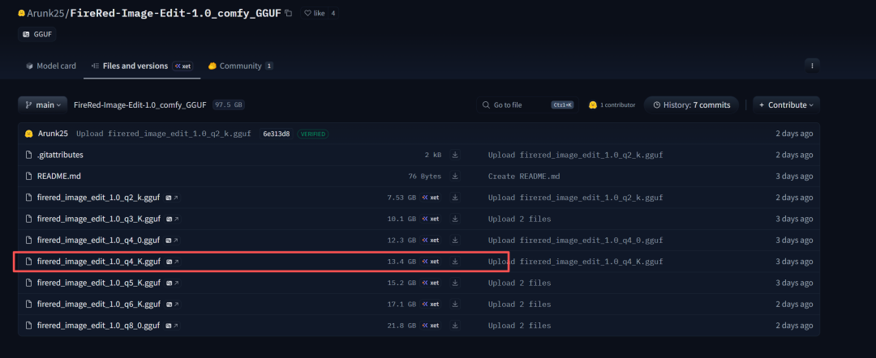The height and width of the screenshot is (358, 876).
Task: Open the three-dot more options menu
Action: click(x=812, y=66)
